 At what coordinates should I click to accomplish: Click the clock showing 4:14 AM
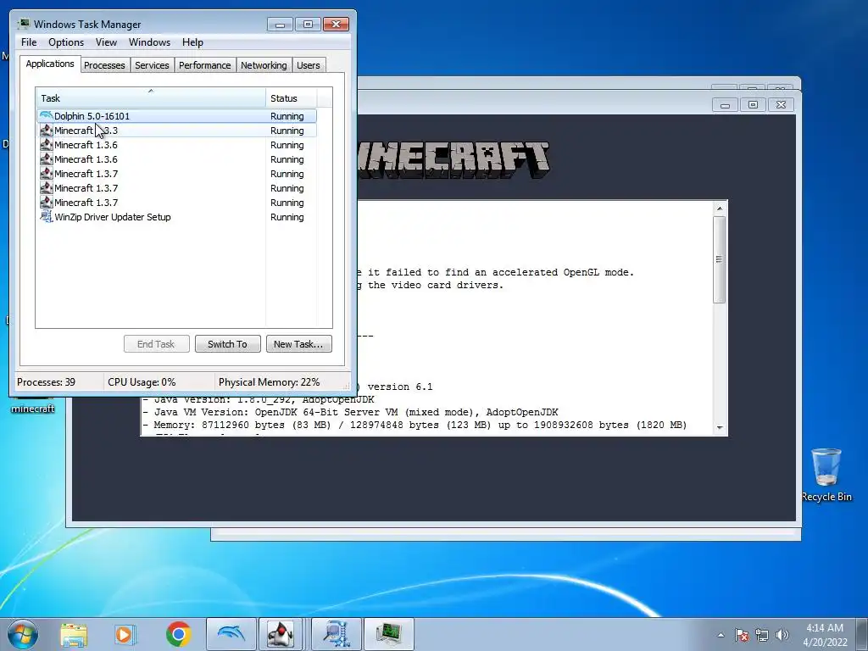click(x=824, y=634)
